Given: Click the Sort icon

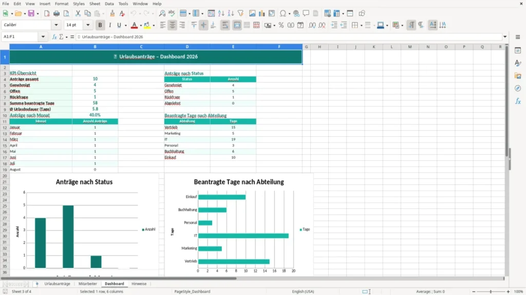Looking at the screenshot, I should (211, 13).
